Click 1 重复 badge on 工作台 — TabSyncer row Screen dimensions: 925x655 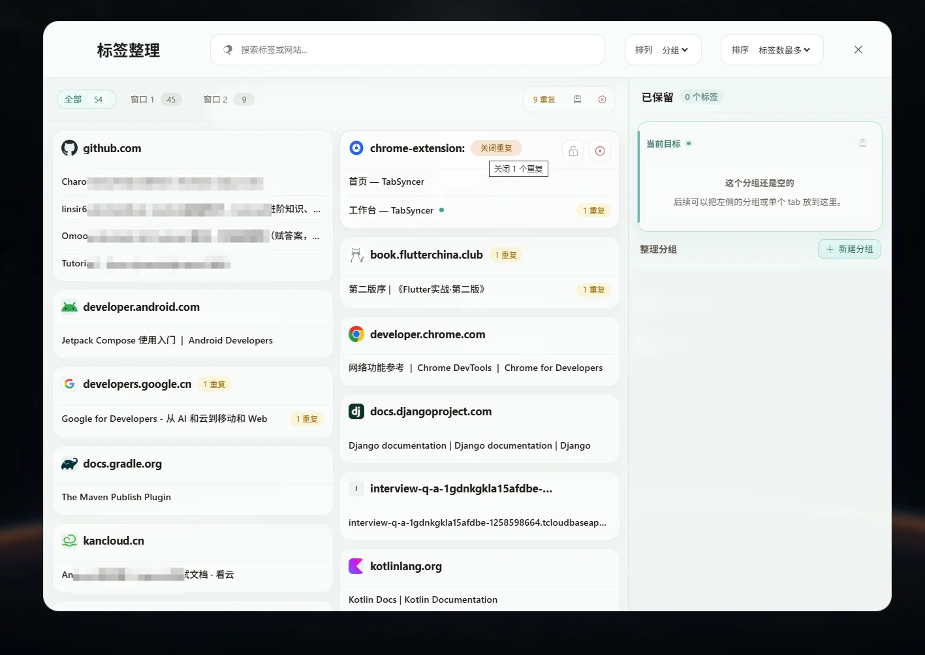tap(594, 211)
